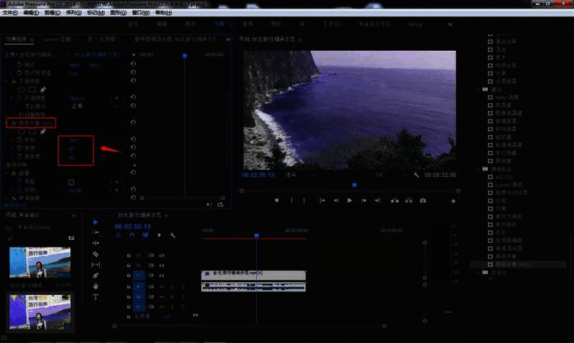The image size is (574, 343).
Task: Open timeline wrench display settings
Action: 172,235
